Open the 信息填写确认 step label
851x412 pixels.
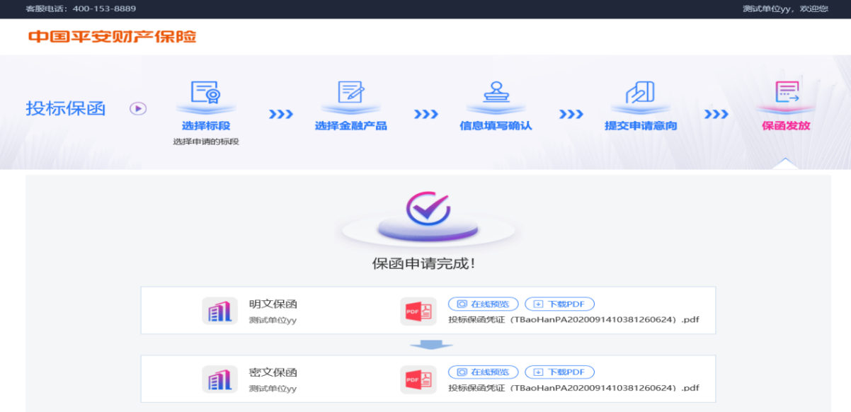pyautogui.click(x=496, y=126)
